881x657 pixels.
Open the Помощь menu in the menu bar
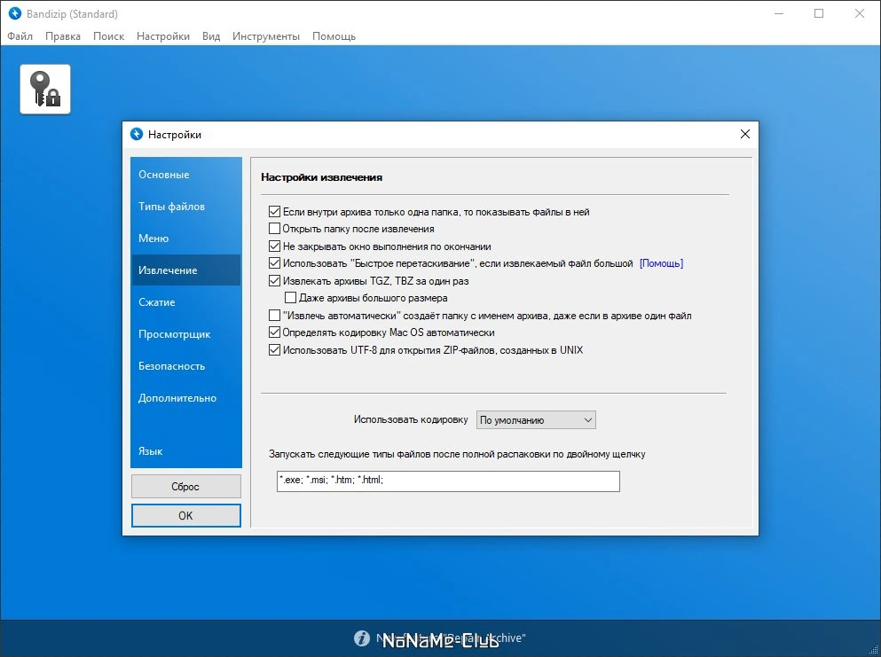(x=334, y=36)
